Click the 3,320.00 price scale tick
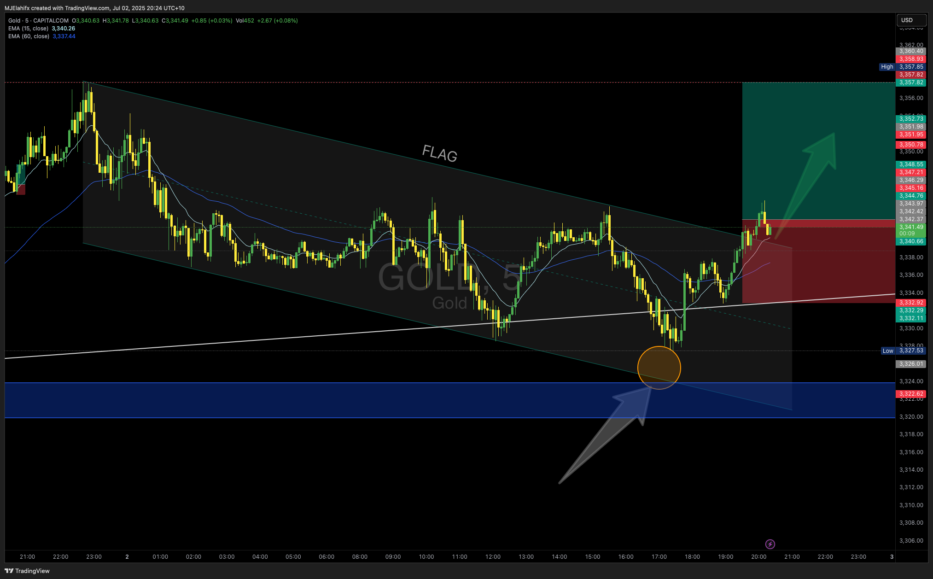This screenshot has width=933, height=579. [x=911, y=417]
